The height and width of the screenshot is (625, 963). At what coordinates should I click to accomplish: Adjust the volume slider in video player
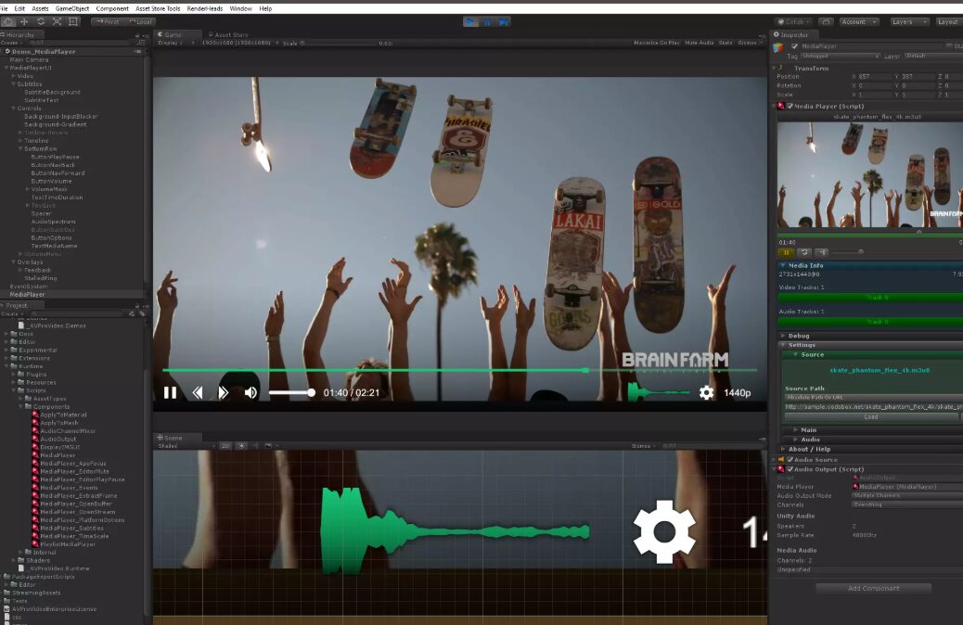291,393
